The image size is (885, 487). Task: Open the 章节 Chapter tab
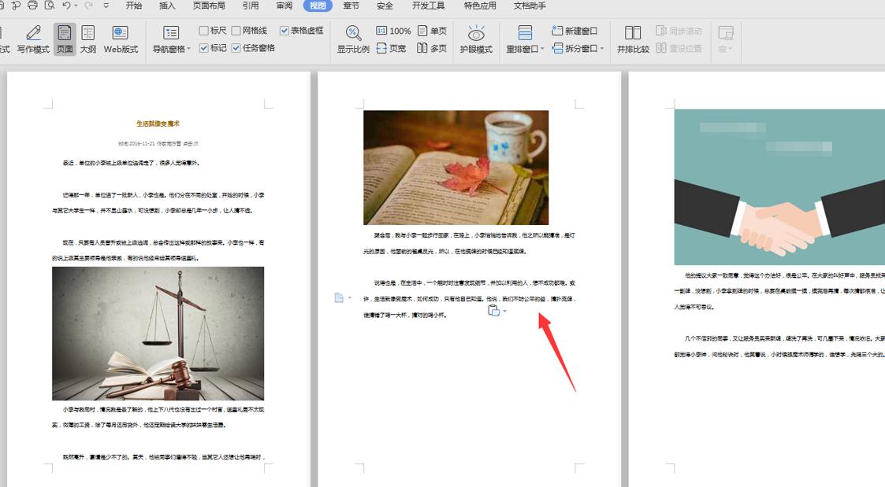tap(351, 6)
